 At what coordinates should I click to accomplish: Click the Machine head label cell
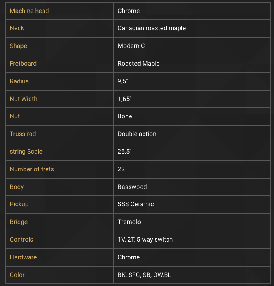[x=59, y=11]
